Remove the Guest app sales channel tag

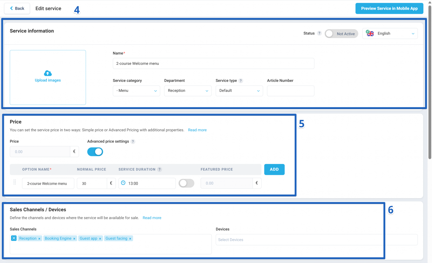100,239
